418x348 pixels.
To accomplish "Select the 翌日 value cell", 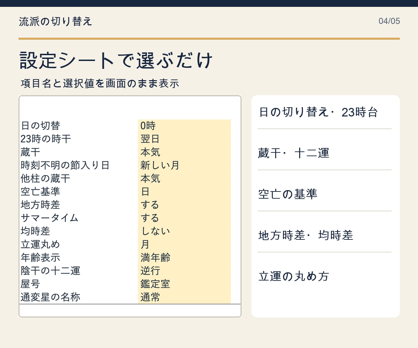I will 184,139.
